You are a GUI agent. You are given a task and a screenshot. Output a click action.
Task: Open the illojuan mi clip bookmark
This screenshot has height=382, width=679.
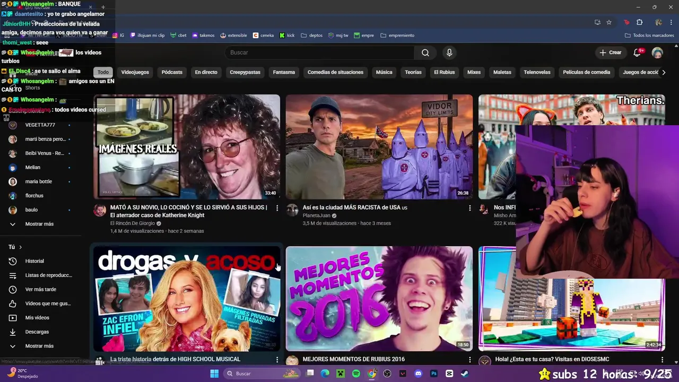click(x=147, y=36)
